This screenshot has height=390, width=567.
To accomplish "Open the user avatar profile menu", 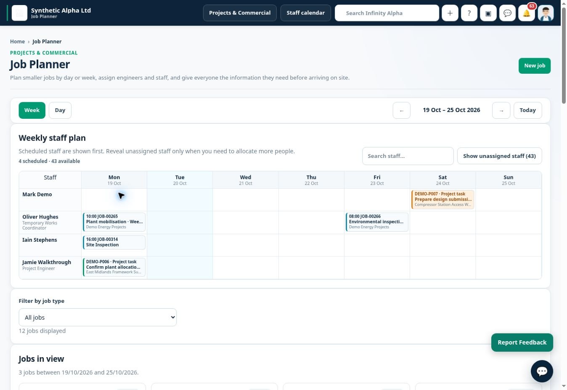I will click(x=546, y=13).
